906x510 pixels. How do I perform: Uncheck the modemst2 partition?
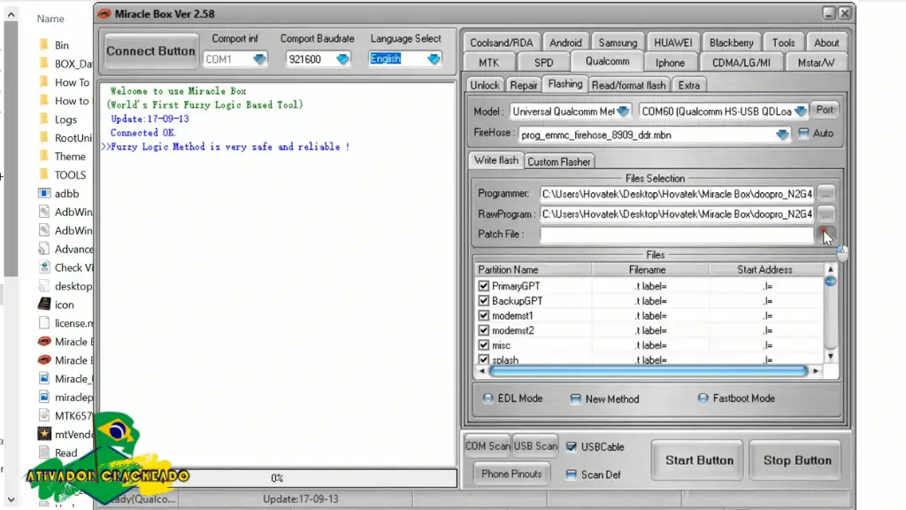pyautogui.click(x=484, y=330)
